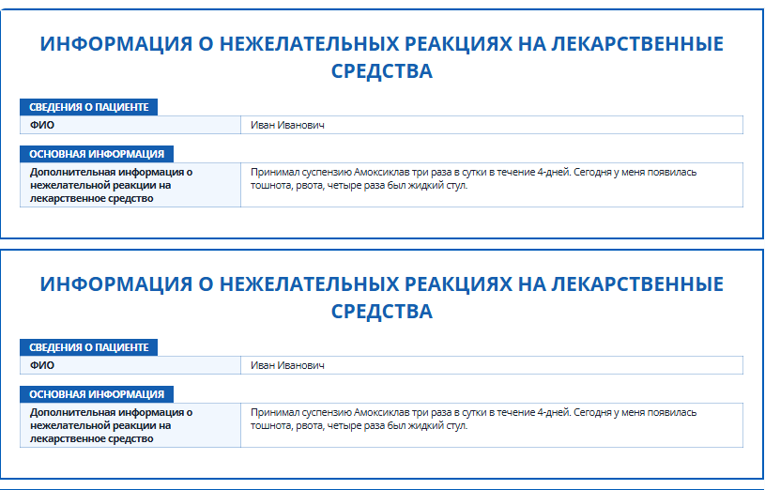This screenshot has height=490, width=765.
Task: Click first form's 'Дополнительная информация' label cell
Action: coord(130,185)
